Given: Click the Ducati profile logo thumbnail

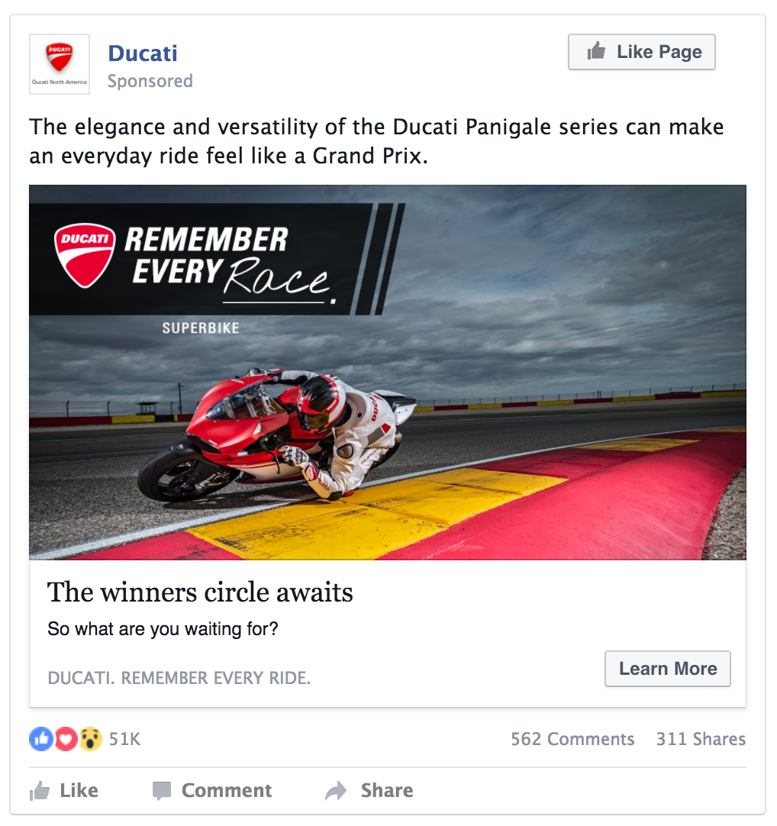Looking at the screenshot, I should (x=60, y=64).
